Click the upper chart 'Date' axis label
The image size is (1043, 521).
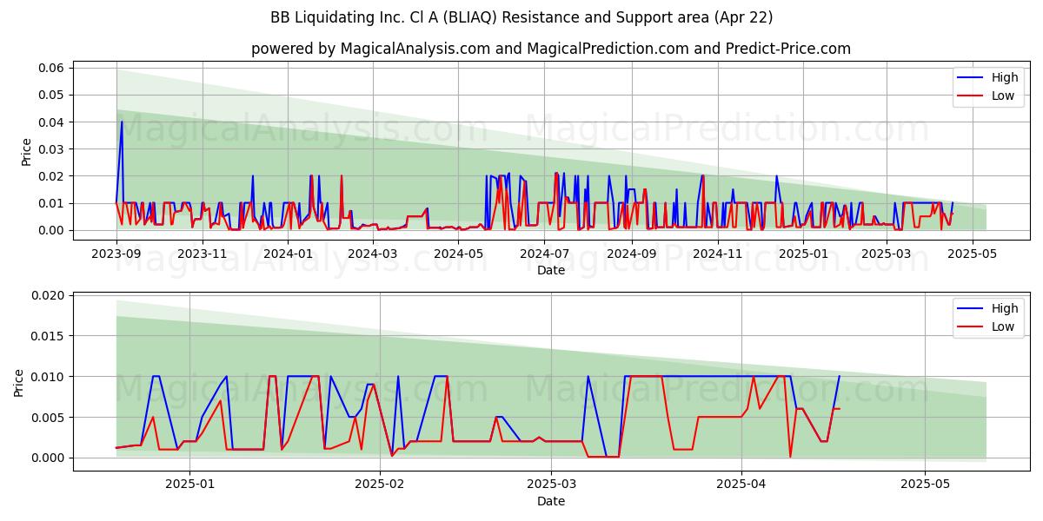tap(551, 270)
